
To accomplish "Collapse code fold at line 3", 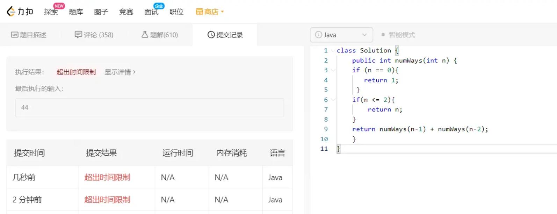I will pyautogui.click(x=333, y=70).
